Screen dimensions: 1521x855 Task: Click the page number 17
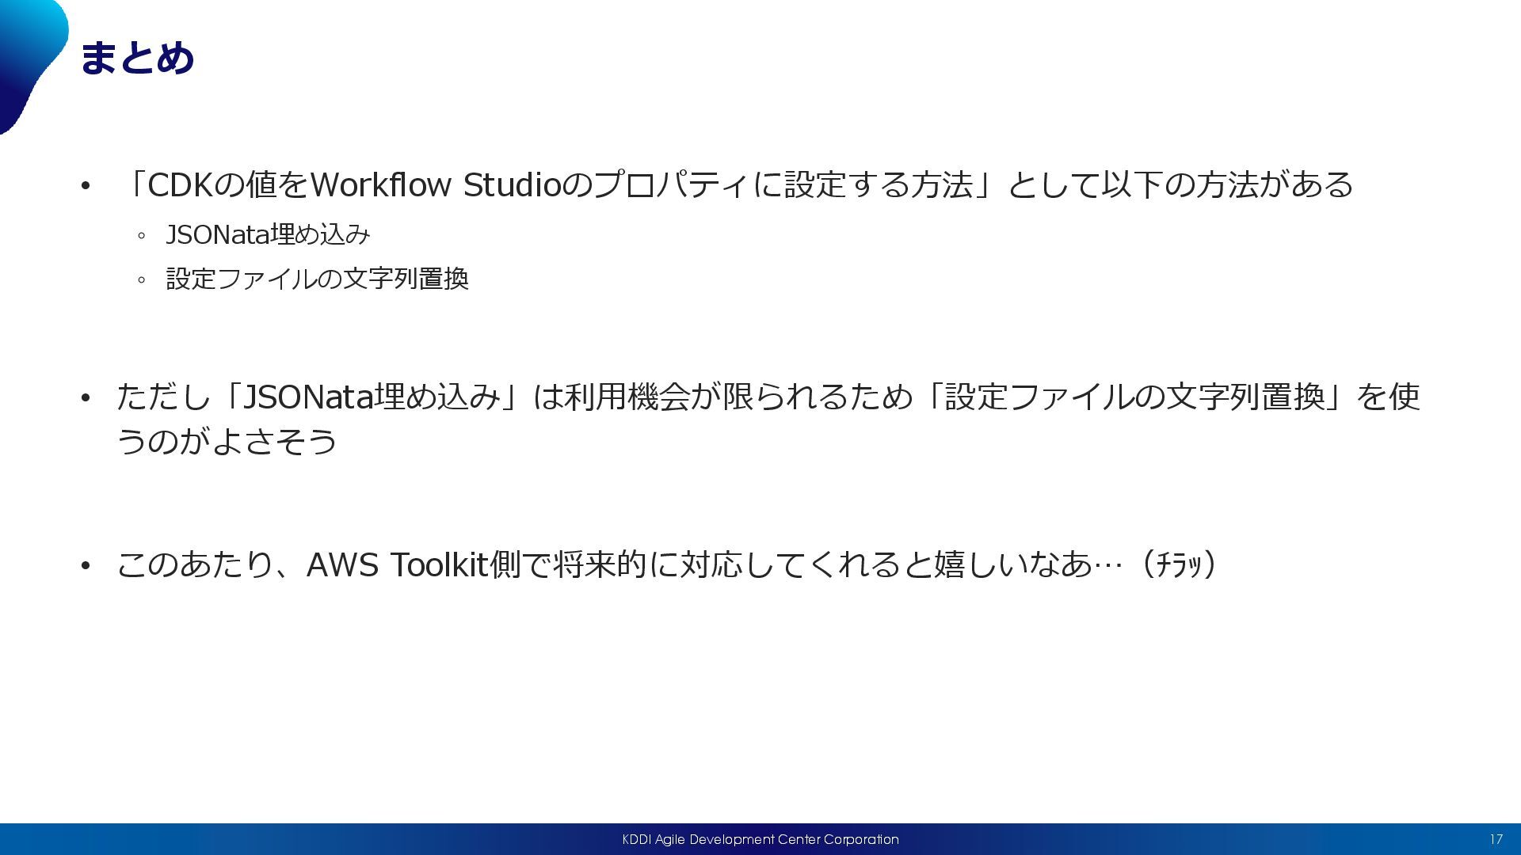click(x=1496, y=839)
